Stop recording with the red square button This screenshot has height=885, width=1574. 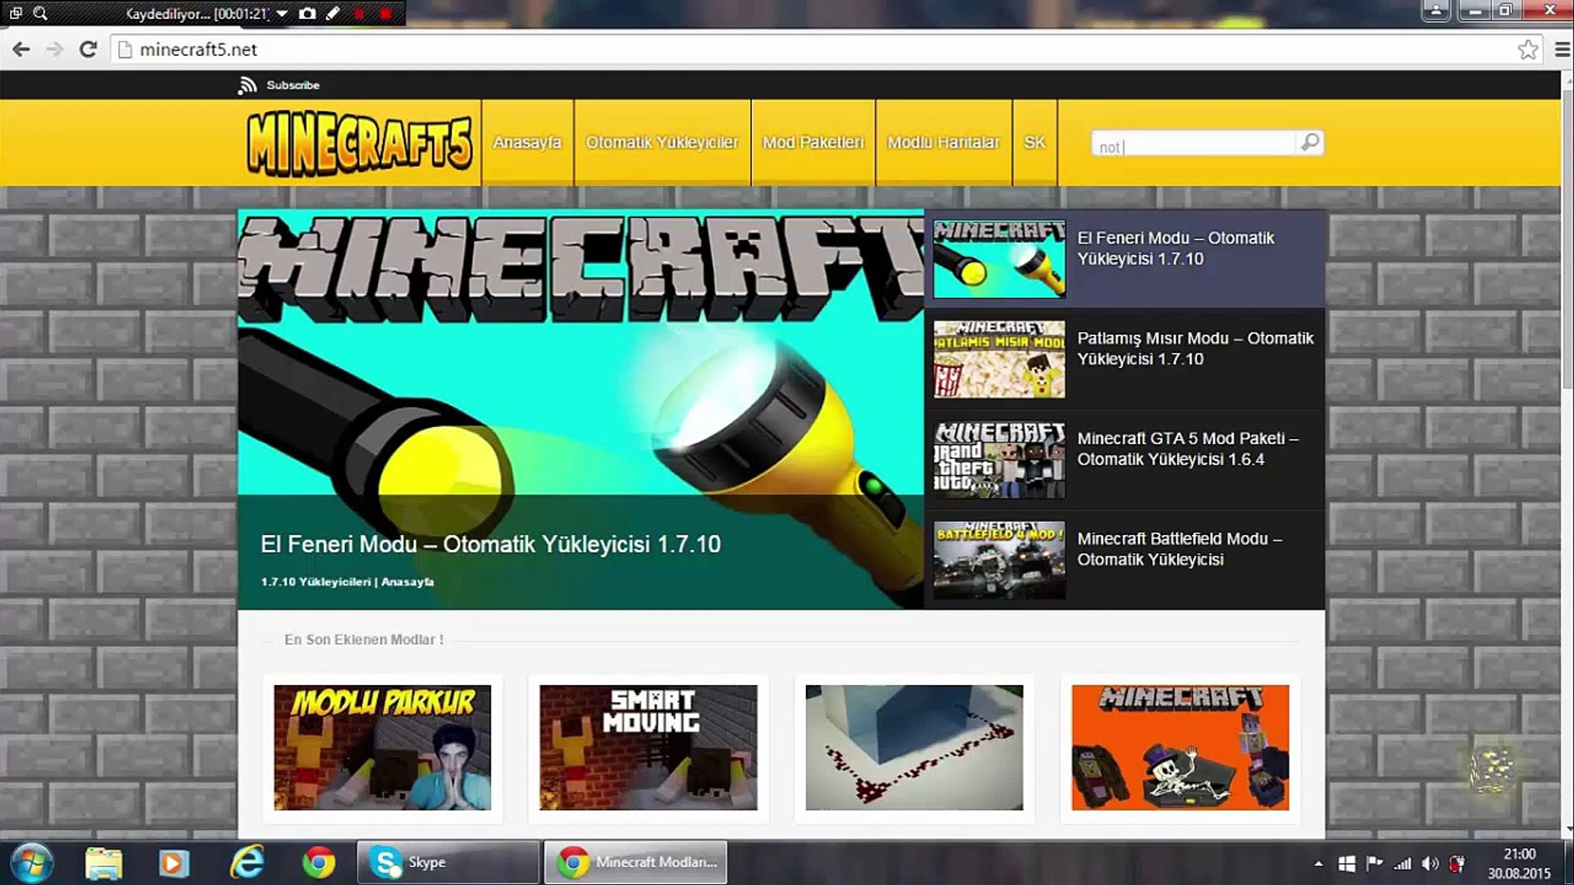[385, 13]
